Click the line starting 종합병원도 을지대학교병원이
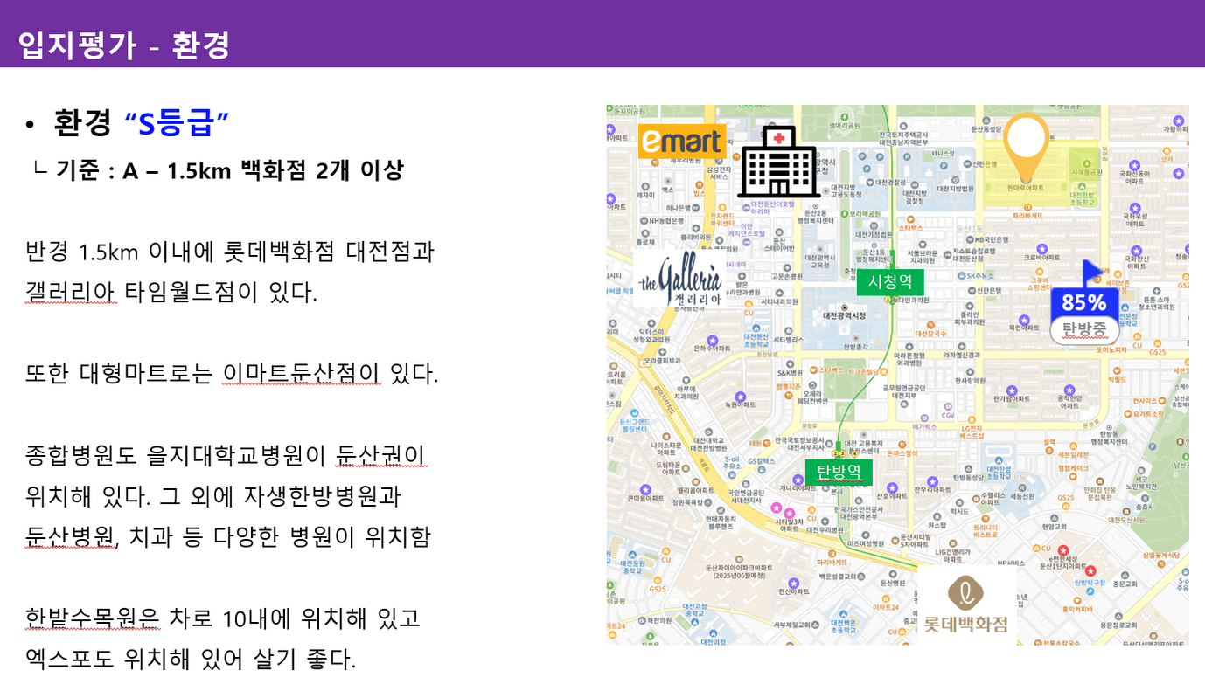The image size is (1205, 677). tap(226, 455)
